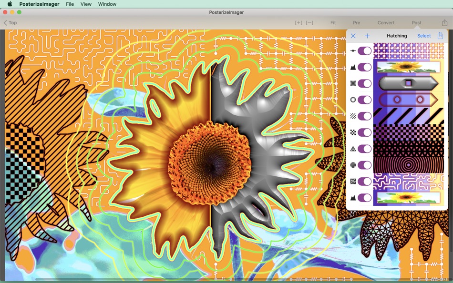The image size is (453, 283).
Task: Click the triangle mesh layer icon
Action: [353, 149]
